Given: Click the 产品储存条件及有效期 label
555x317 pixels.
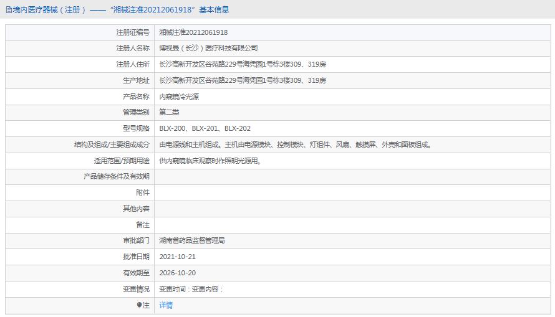Looking at the screenshot, I should pos(117,177).
